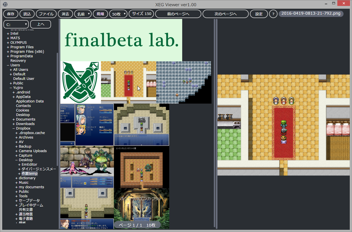Expand the Capture folder

point(17,156)
